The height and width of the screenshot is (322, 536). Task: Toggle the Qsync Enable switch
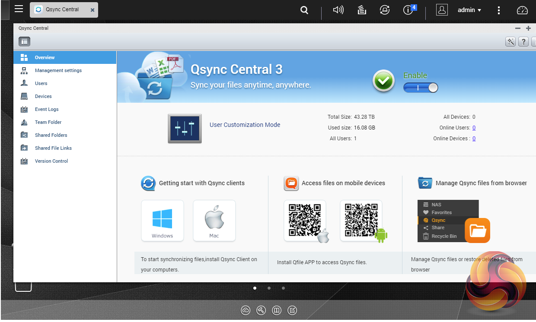click(421, 88)
